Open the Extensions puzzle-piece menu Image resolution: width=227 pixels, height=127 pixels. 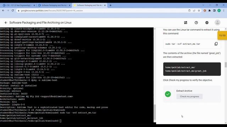pyautogui.click(x=210, y=11)
